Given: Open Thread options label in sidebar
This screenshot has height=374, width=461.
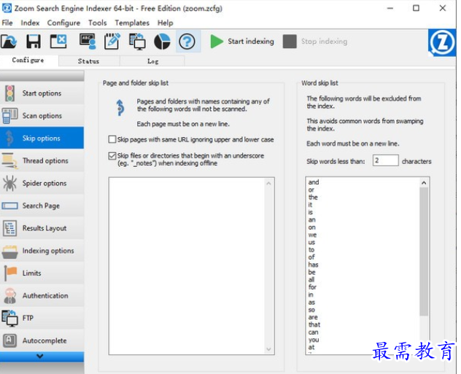Looking at the screenshot, I should [x=45, y=160].
